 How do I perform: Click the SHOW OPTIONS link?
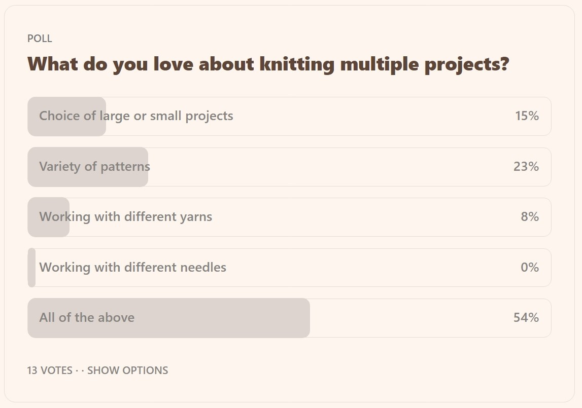click(x=127, y=370)
